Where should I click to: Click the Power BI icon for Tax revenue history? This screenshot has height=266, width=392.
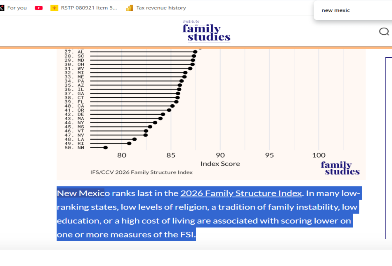[x=130, y=8]
